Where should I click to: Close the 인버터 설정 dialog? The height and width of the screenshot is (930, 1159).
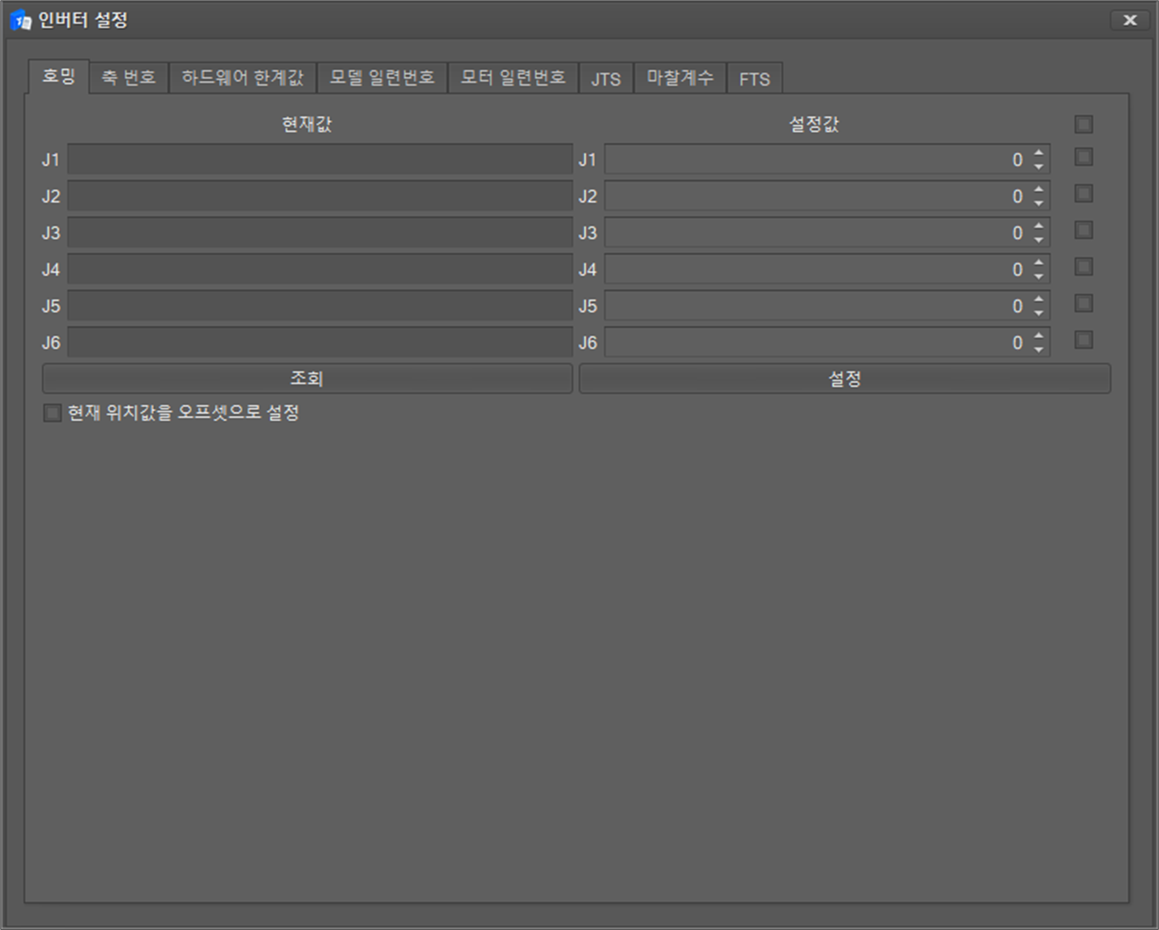click(1130, 20)
